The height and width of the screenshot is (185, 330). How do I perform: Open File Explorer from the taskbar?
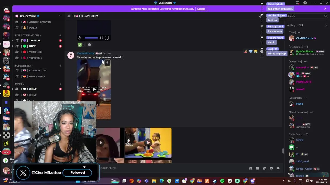click(154, 181)
